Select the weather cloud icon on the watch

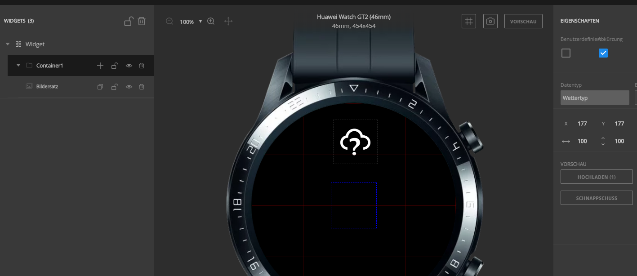click(x=355, y=142)
